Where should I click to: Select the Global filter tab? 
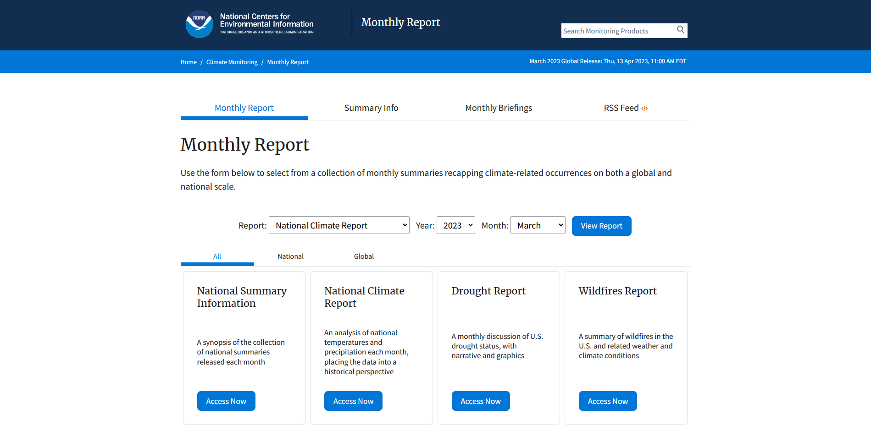[364, 256]
